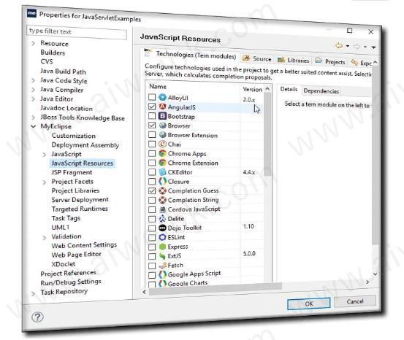Screen dimensions: 404x340
Task: Enable the AlloyUI checkbox
Action: [152, 97]
